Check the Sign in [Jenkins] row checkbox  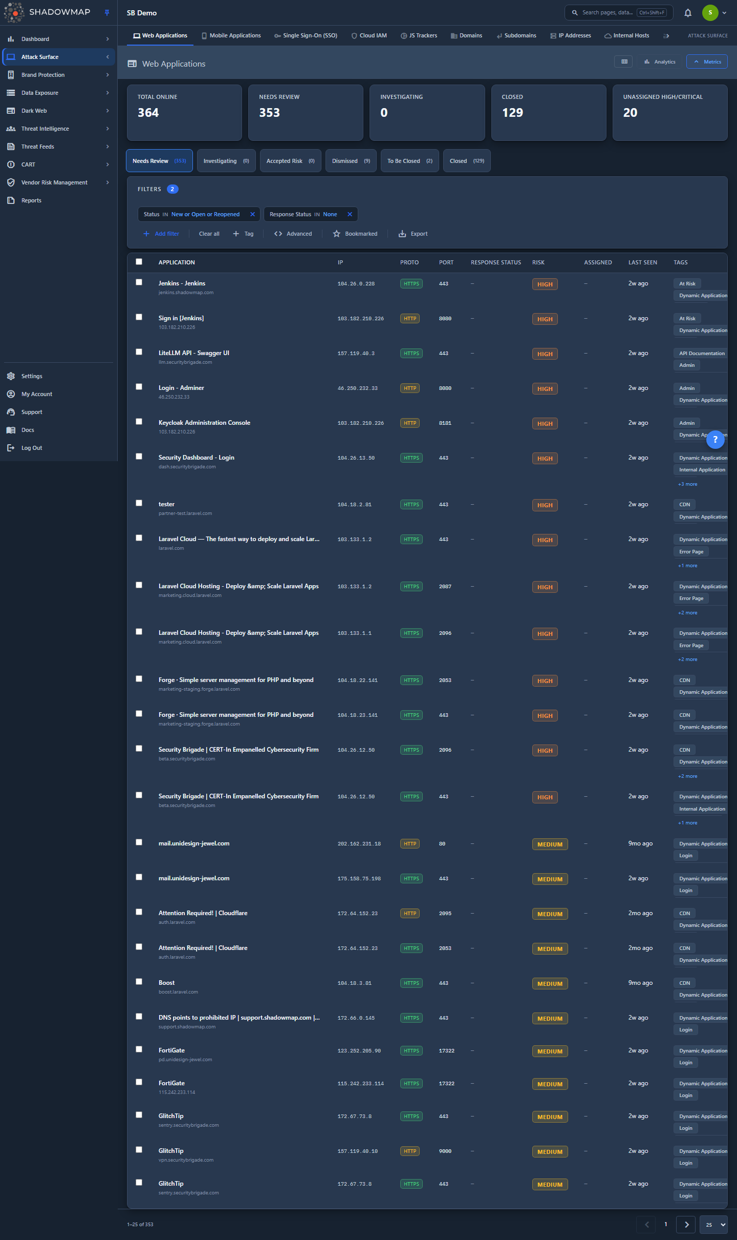139,317
